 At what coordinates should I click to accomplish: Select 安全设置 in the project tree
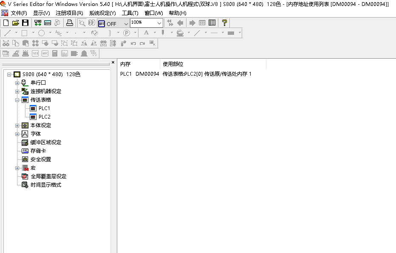coord(40,159)
